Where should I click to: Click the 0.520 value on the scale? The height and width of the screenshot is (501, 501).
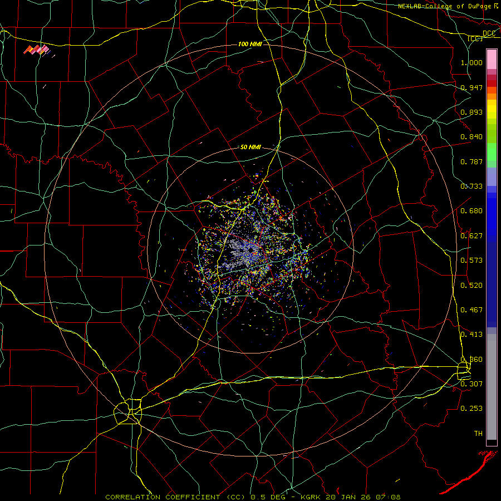(x=471, y=286)
